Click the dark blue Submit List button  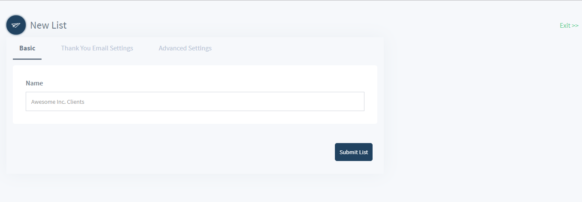(x=354, y=152)
